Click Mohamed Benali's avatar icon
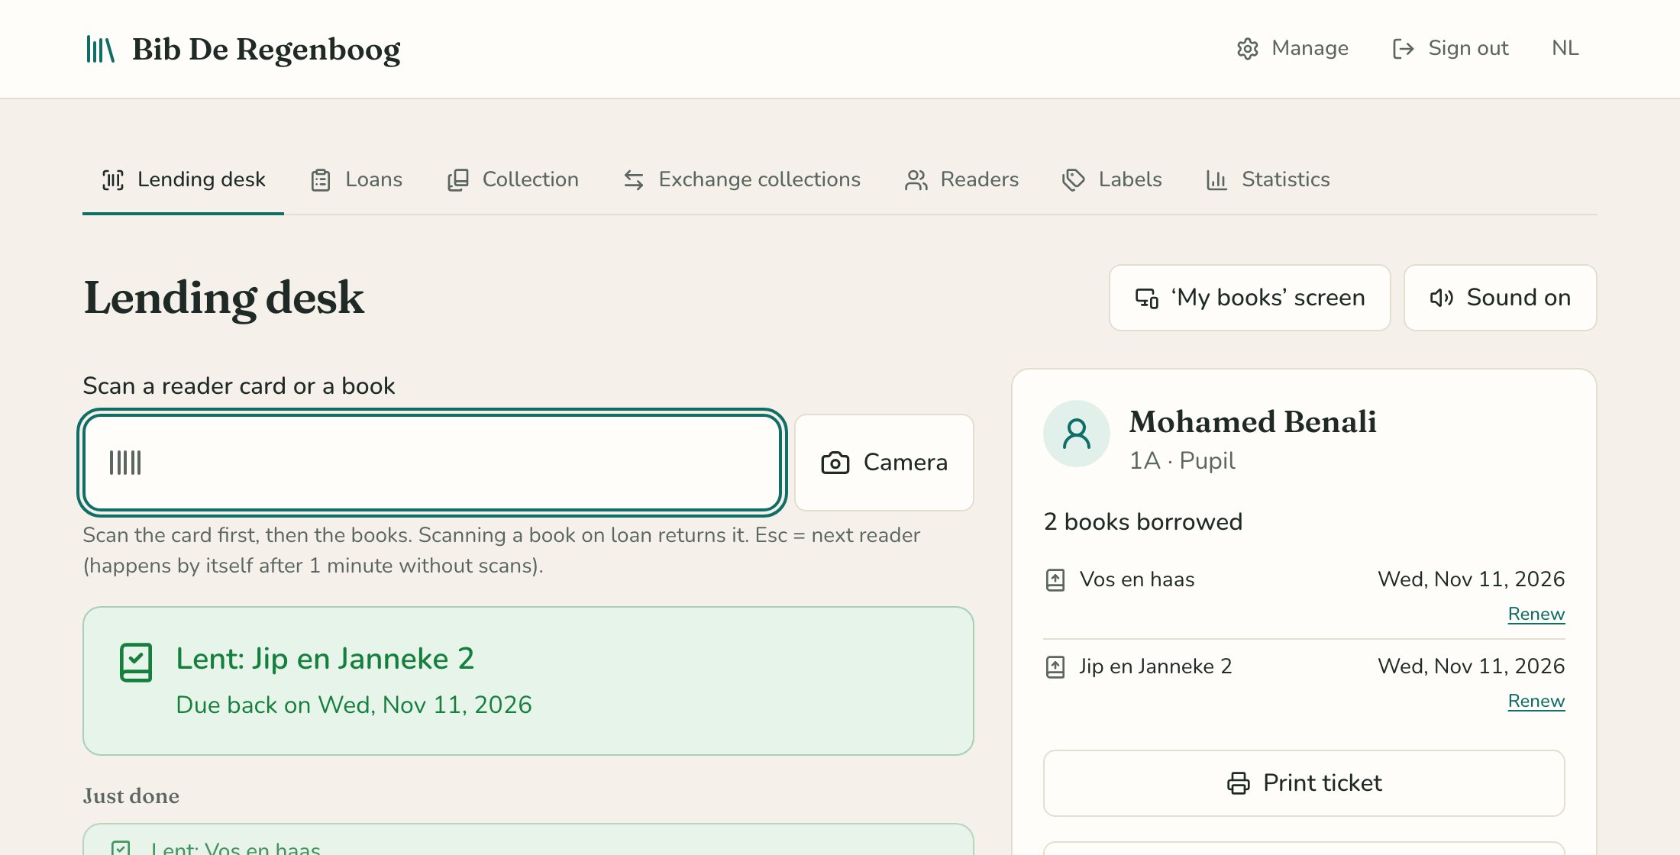The height and width of the screenshot is (855, 1680). point(1077,434)
